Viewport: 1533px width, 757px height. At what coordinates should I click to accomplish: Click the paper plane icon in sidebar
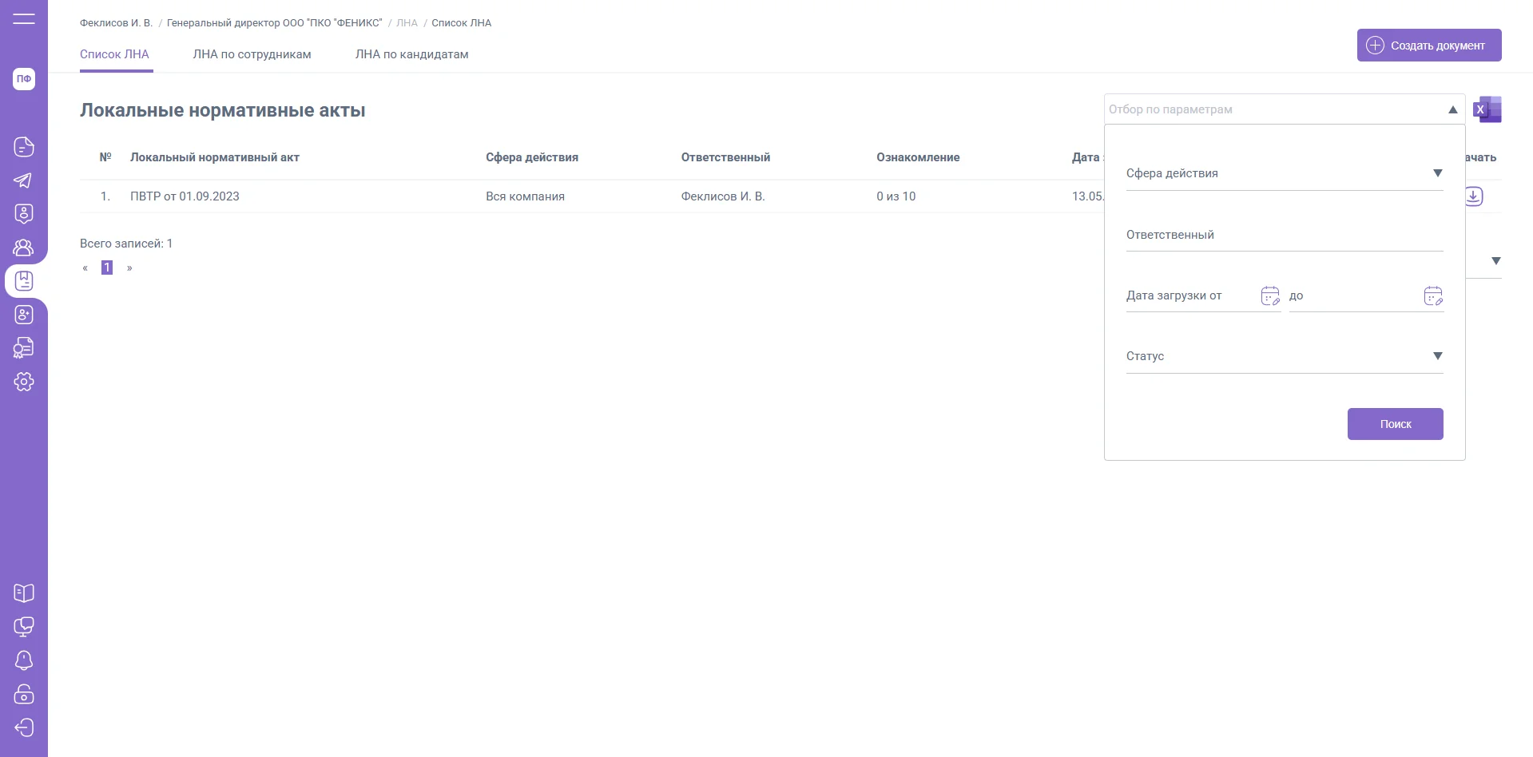24,180
